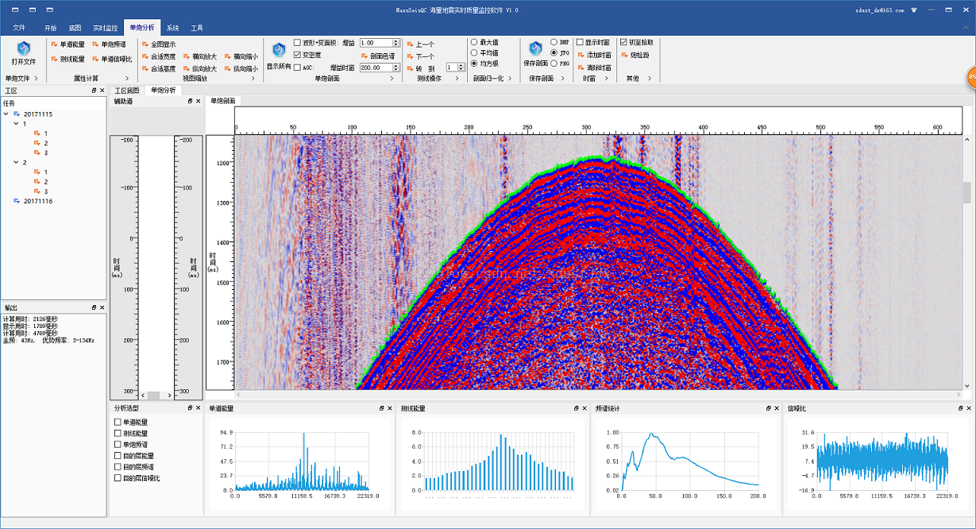Collapse subnode 2 under 20171115

point(16,162)
